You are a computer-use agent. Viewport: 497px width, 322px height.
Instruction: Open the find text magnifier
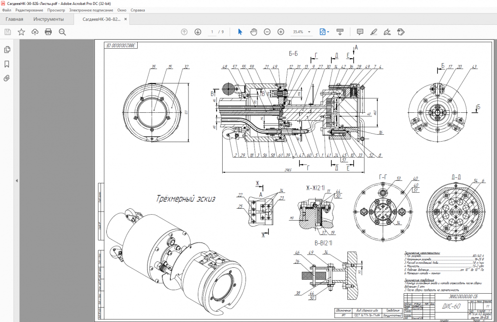[62, 32]
